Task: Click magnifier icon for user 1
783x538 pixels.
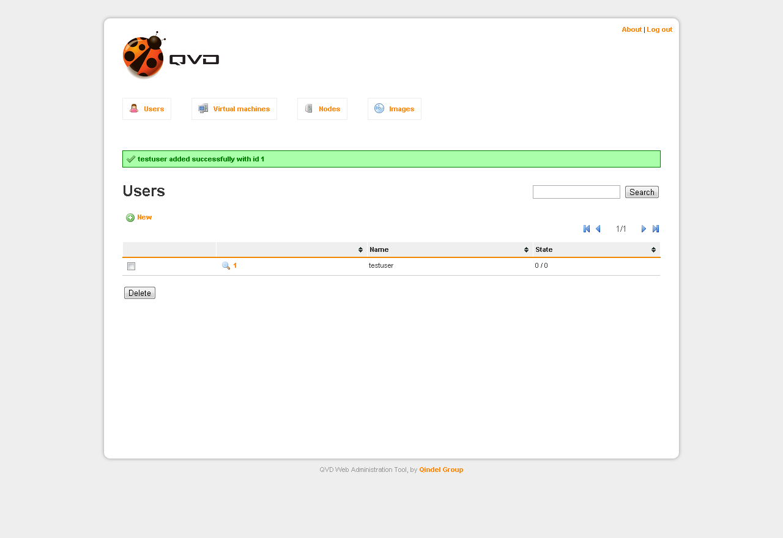Action: click(226, 266)
